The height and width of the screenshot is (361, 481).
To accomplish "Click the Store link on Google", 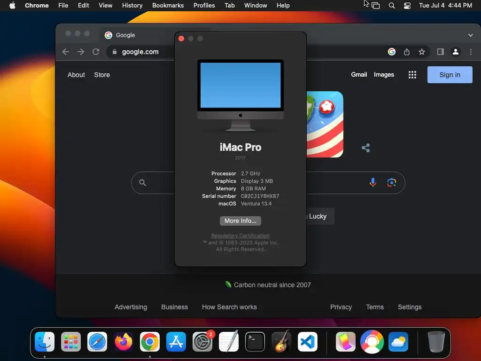I will point(102,75).
